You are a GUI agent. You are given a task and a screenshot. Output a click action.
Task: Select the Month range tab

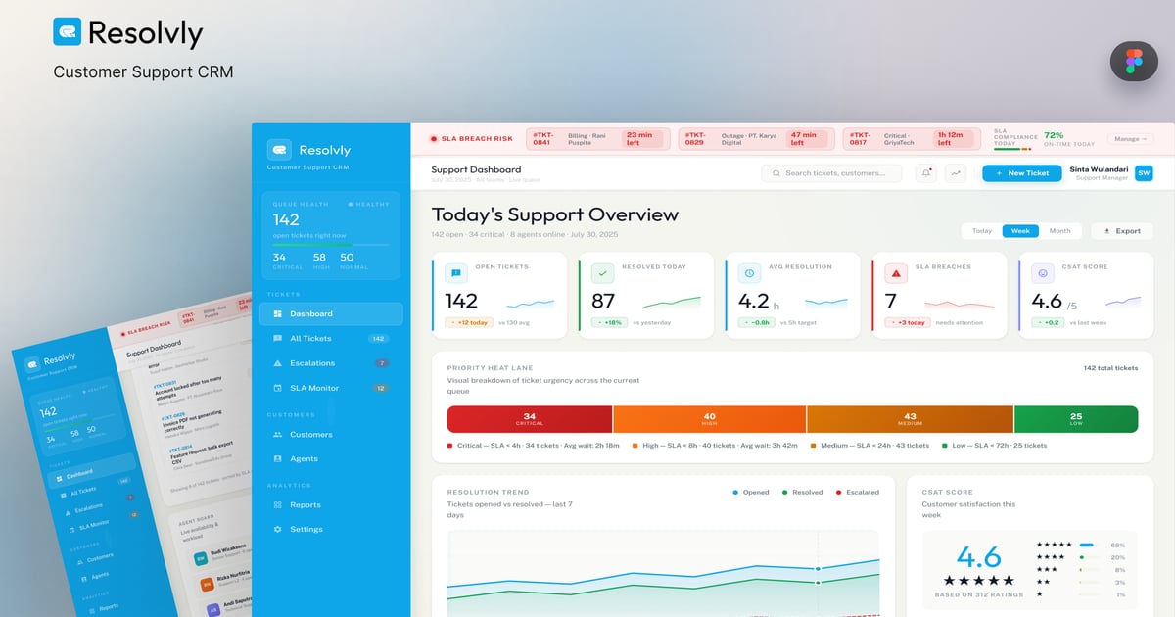coord(1059,231)
